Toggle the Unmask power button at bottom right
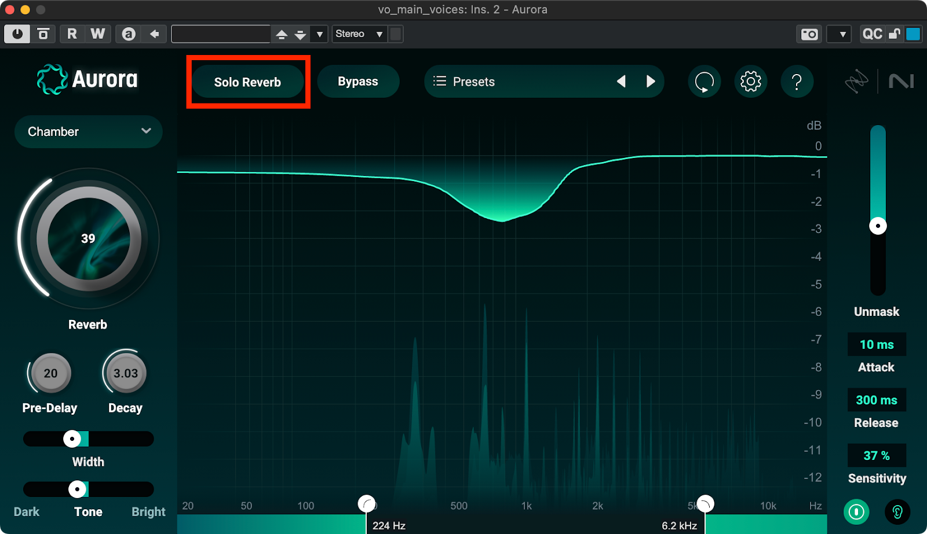Screen dimensions: 927x534 (x=856, y=512)
